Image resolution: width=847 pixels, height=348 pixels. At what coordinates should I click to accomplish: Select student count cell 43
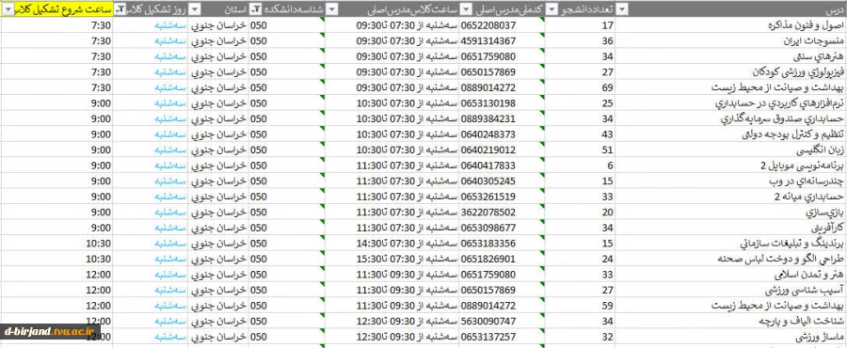point(580,134)
